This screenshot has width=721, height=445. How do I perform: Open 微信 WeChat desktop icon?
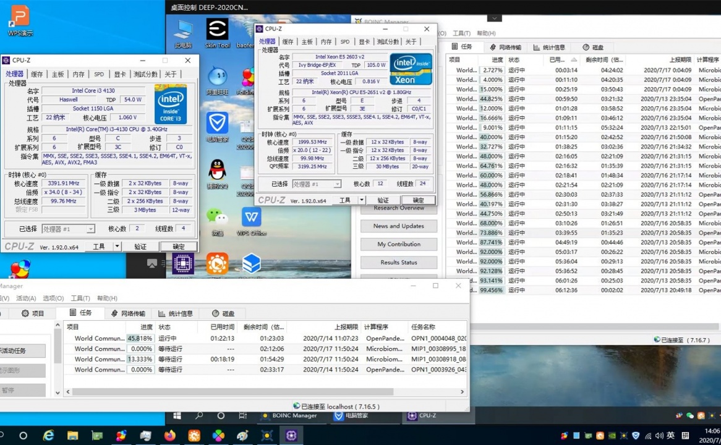click(217, 221)
